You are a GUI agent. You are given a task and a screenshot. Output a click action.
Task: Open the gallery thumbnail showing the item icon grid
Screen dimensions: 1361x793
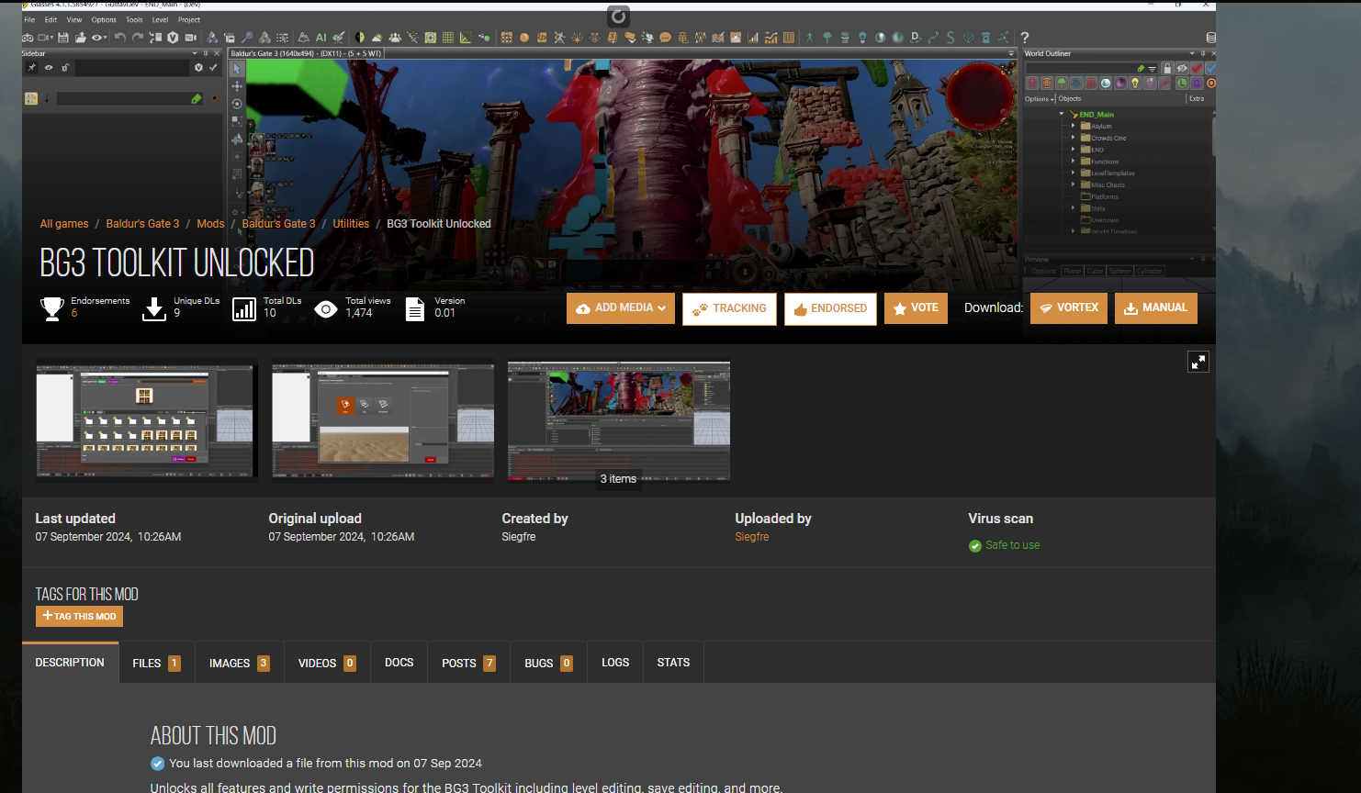pyautogui.click(x=147, y=420)
